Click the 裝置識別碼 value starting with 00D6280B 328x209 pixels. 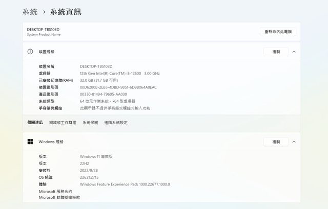[118, 87]
